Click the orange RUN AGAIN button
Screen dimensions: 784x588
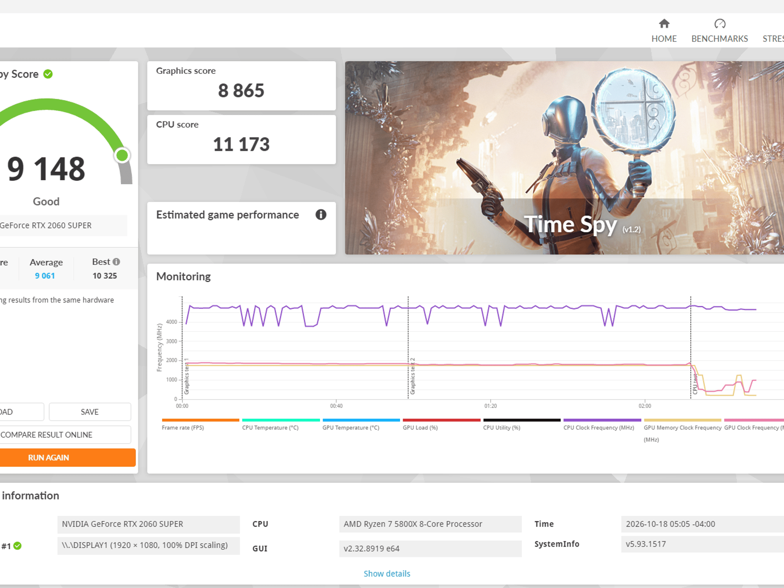pos(67,457)
